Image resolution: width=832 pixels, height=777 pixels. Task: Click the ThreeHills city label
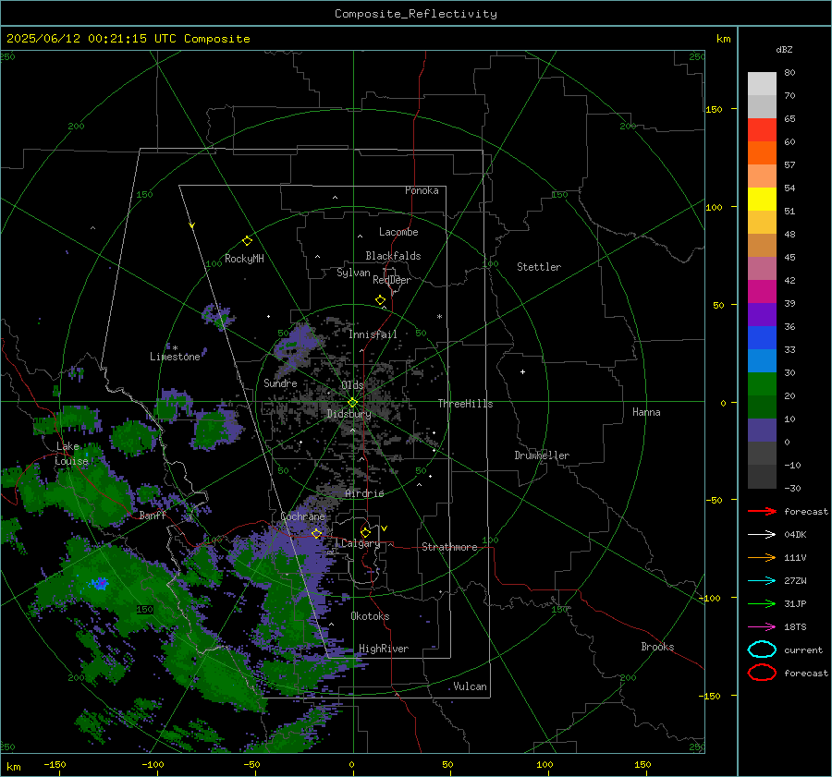(465, 404)
